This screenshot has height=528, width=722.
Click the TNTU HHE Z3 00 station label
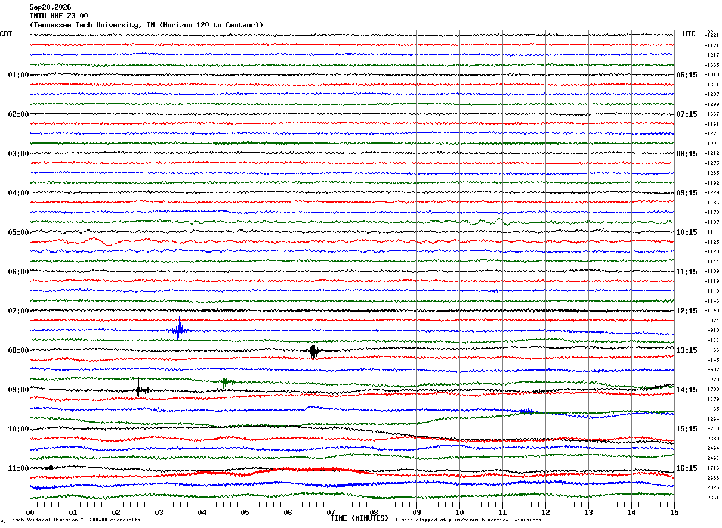(58, 16)
